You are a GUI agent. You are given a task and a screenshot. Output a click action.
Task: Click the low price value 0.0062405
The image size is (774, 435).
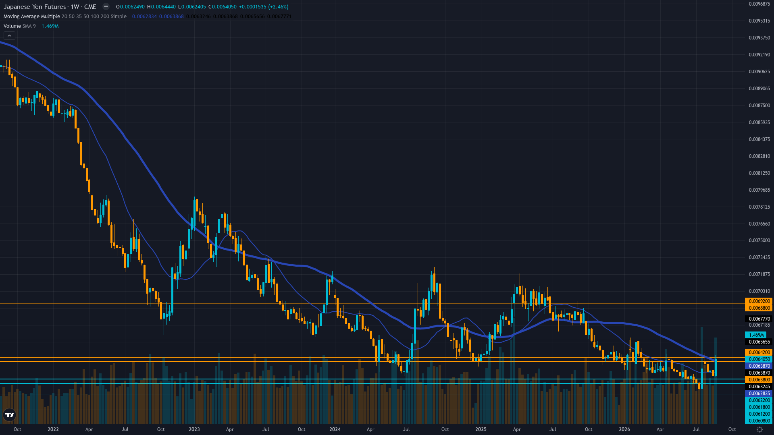[x=193, y=7]
